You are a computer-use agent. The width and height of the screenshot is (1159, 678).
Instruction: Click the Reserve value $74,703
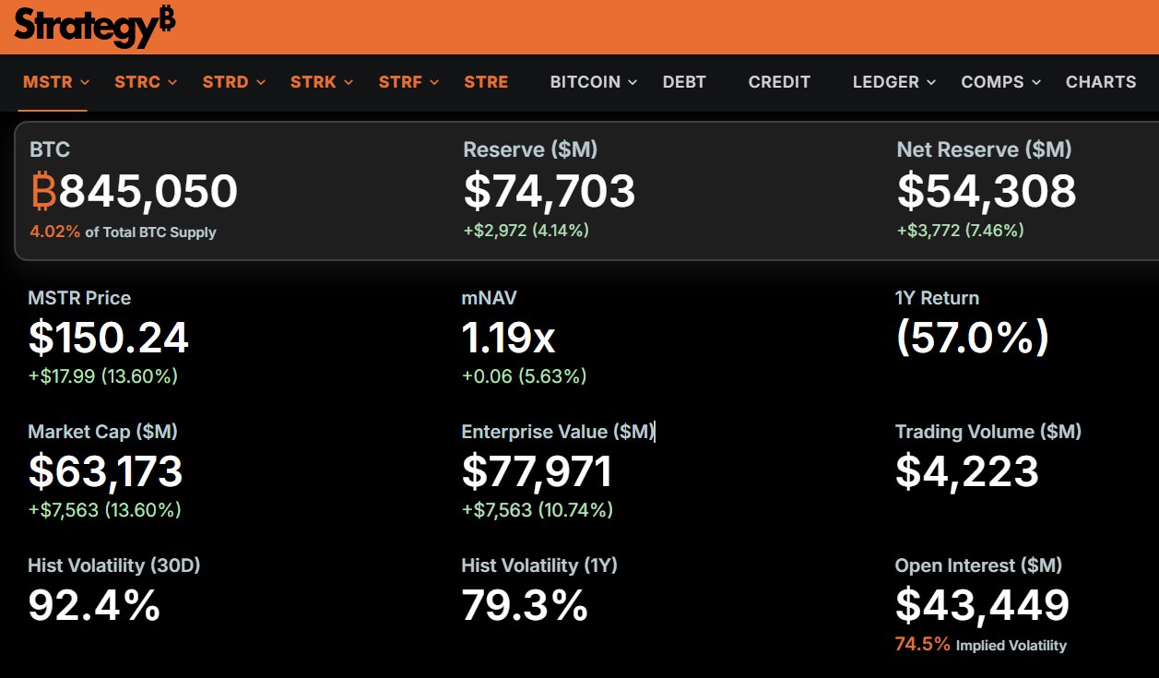coord(550,191)
